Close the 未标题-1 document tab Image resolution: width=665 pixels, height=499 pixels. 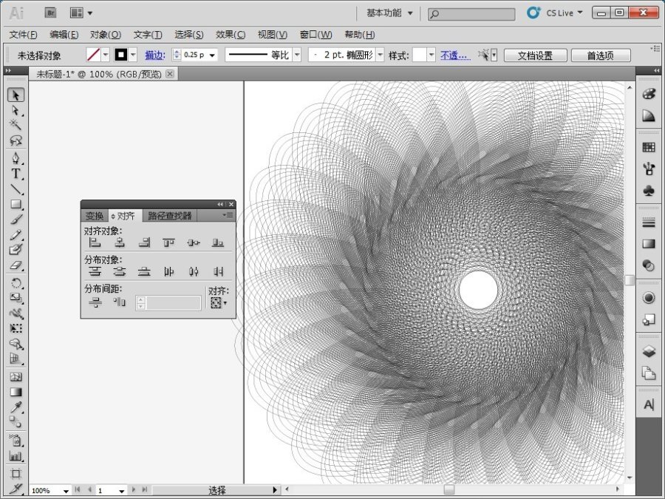(170, 74)
